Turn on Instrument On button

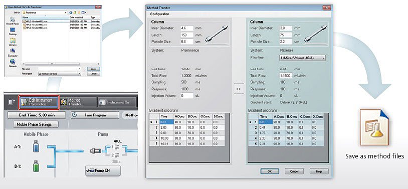coord(117,102)
